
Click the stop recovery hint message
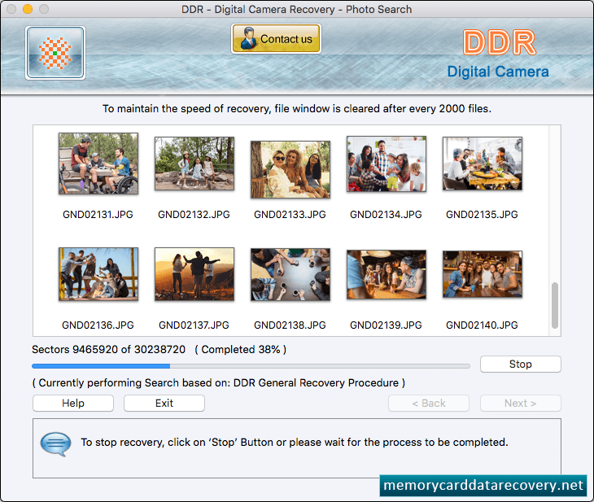(295, 442)
